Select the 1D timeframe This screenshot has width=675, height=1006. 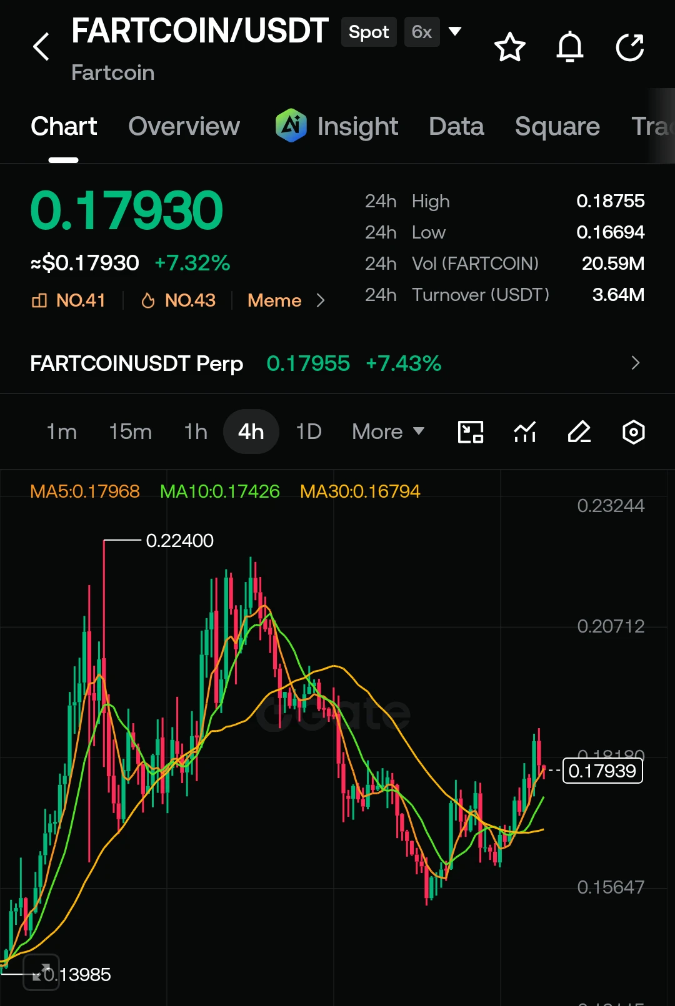click(309, 431)
